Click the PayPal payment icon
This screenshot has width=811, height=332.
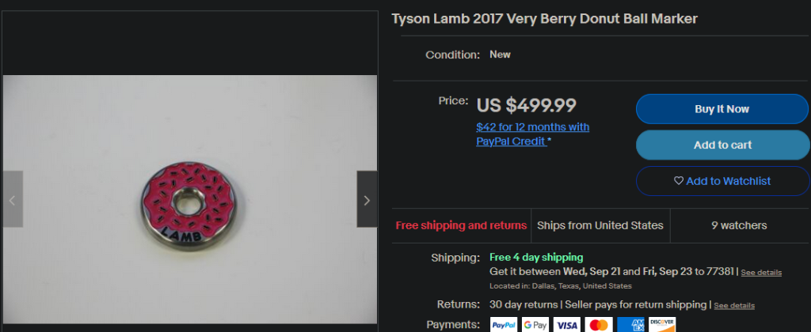tap(504, 324)
